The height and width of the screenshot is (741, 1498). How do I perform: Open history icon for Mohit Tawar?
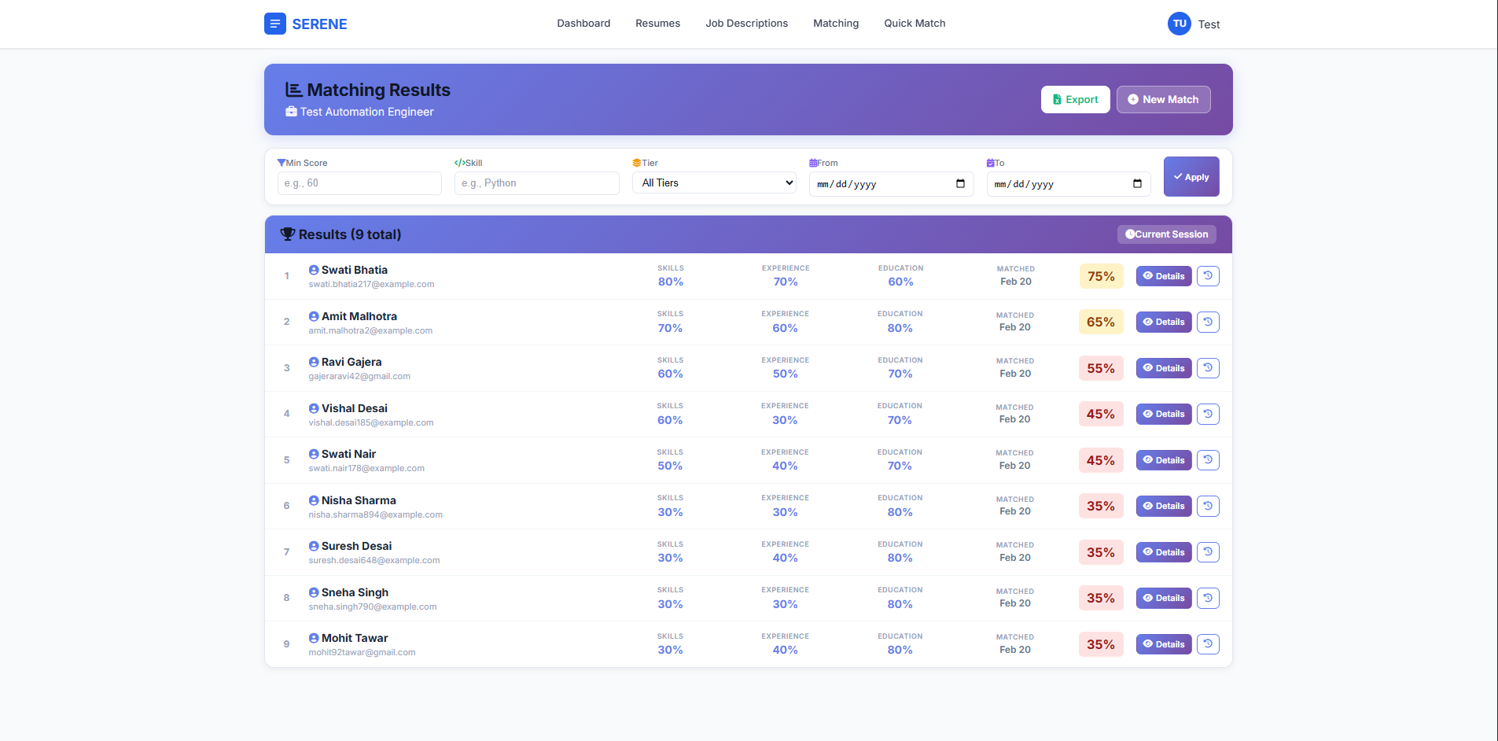point(1208,644)
